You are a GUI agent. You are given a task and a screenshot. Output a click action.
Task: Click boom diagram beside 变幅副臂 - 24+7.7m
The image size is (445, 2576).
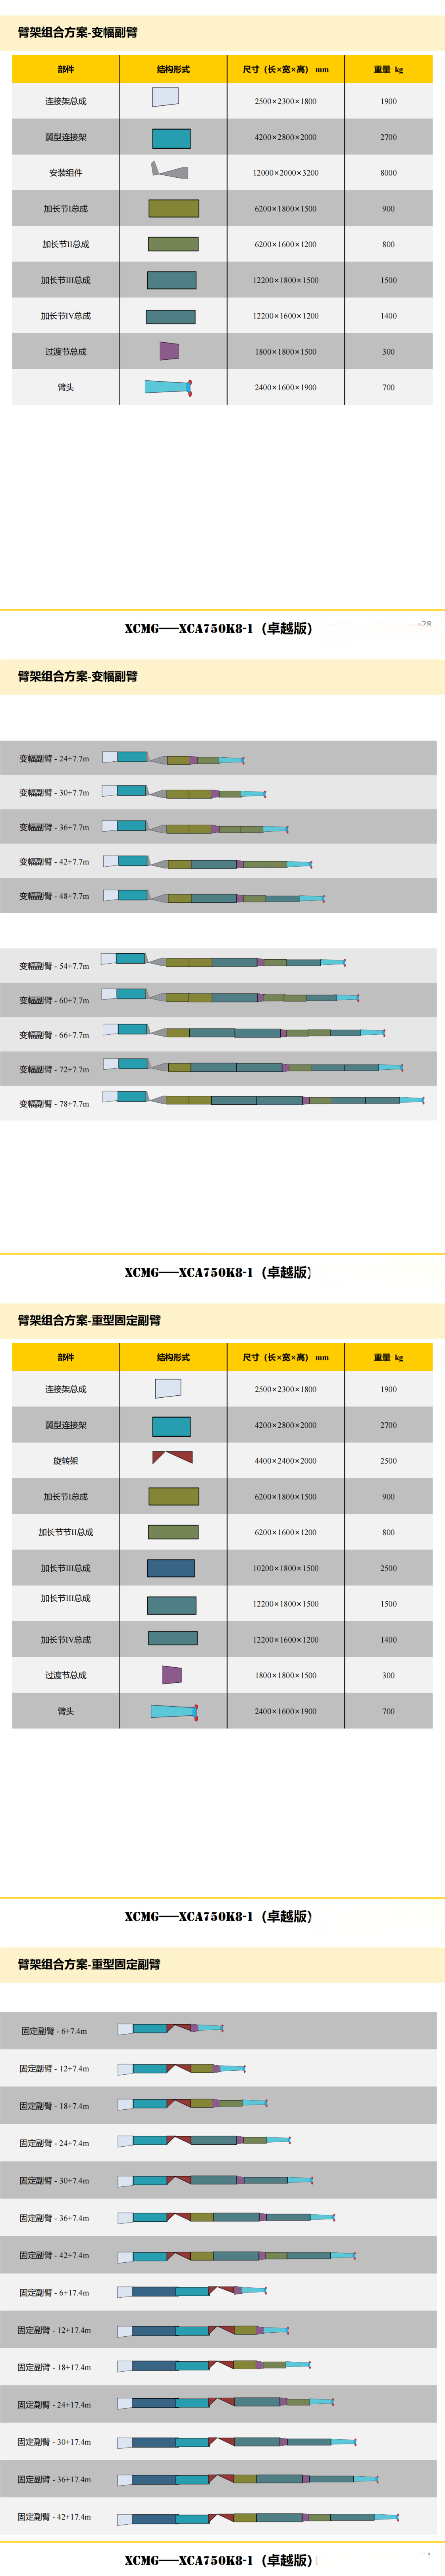173,758
